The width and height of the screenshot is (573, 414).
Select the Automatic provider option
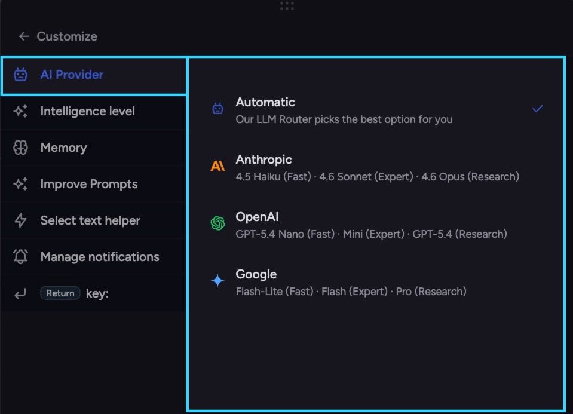[x=376, y=111]
